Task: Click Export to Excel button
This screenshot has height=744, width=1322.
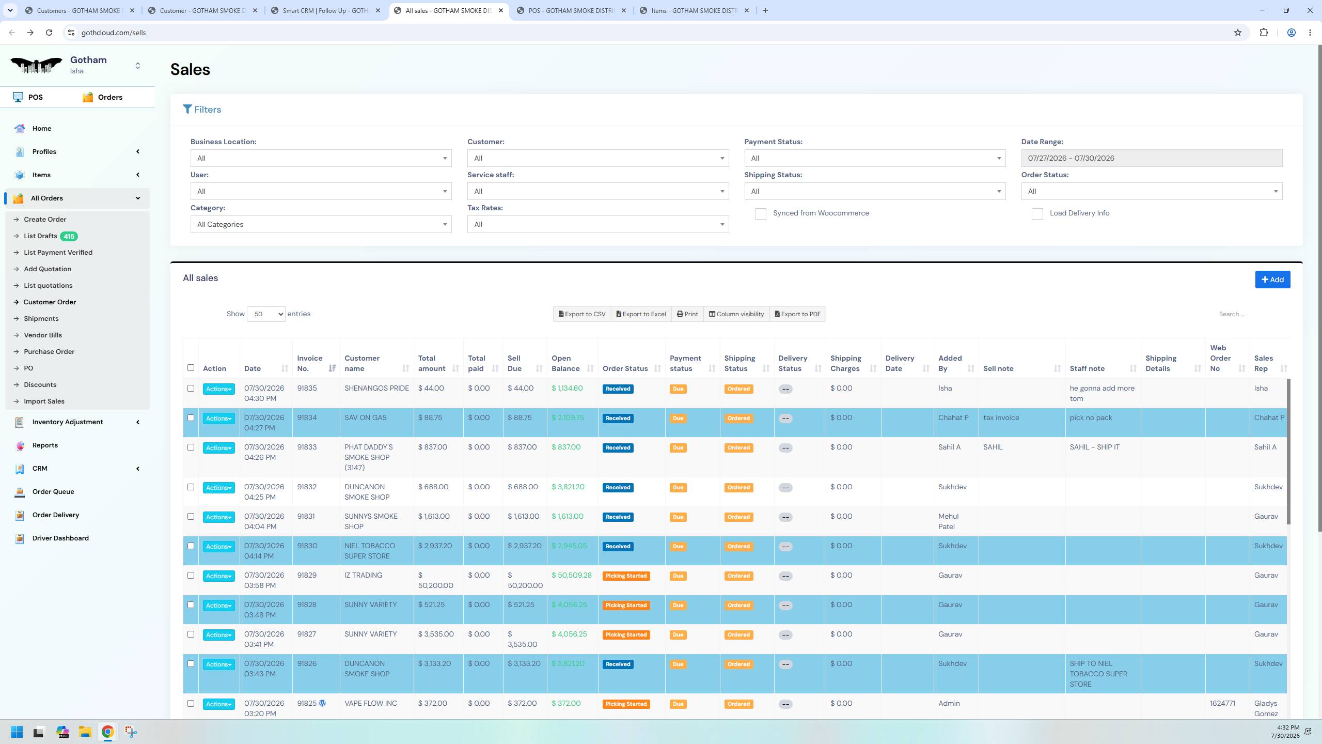Action: click(x=641, y=314)
